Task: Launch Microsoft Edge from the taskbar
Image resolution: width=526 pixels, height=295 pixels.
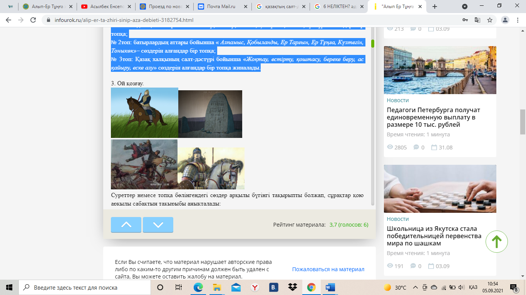Action: coord(198,287)
